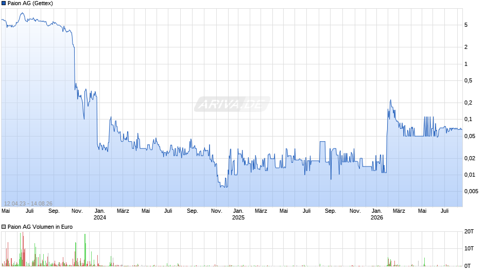The image size is (484, 271).
Task: Click price axis value '0,1'
Action: point(468,120)
